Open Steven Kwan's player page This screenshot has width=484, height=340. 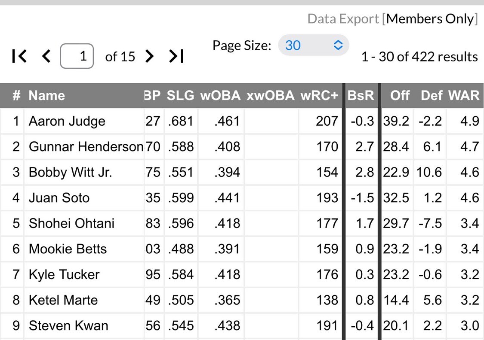pos(68,325)
